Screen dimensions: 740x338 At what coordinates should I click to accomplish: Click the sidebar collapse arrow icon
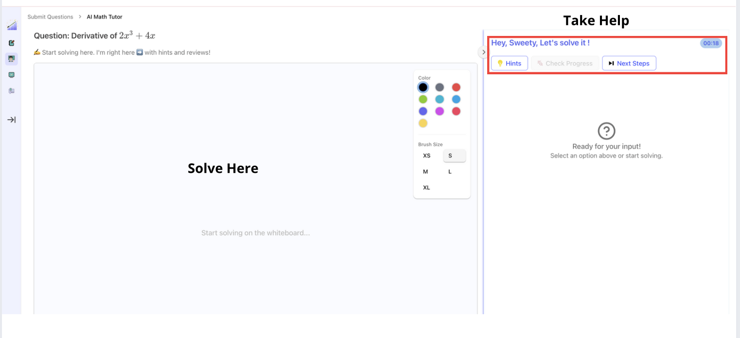(11, 119)
